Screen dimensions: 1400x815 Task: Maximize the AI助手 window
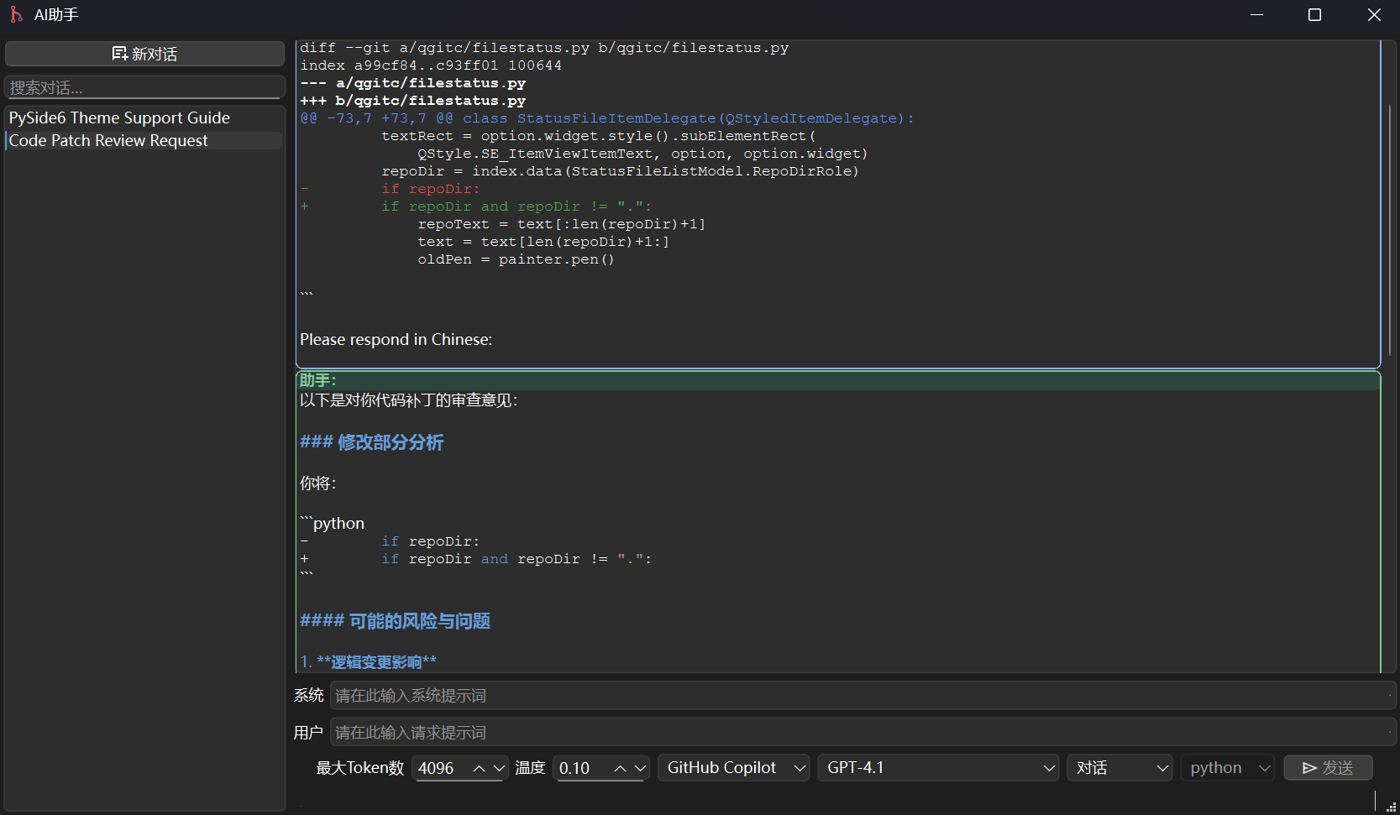[x=1314, y=14]
